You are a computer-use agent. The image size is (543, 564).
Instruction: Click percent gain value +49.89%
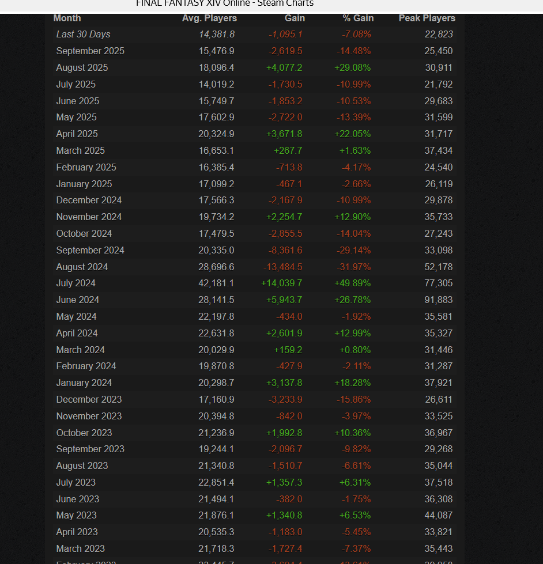tap(353, 283)
